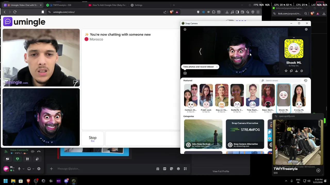Expand Discord headphone output options
The height and width of the screenshot is (185, 330).
(33, 169)
